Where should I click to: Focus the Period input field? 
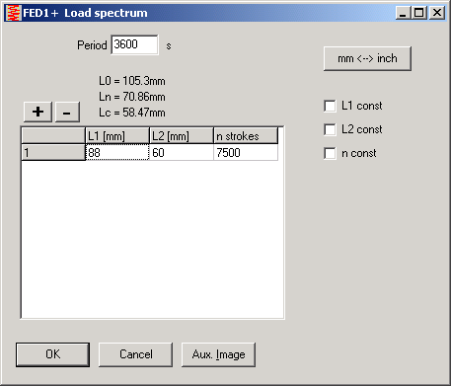134,44
